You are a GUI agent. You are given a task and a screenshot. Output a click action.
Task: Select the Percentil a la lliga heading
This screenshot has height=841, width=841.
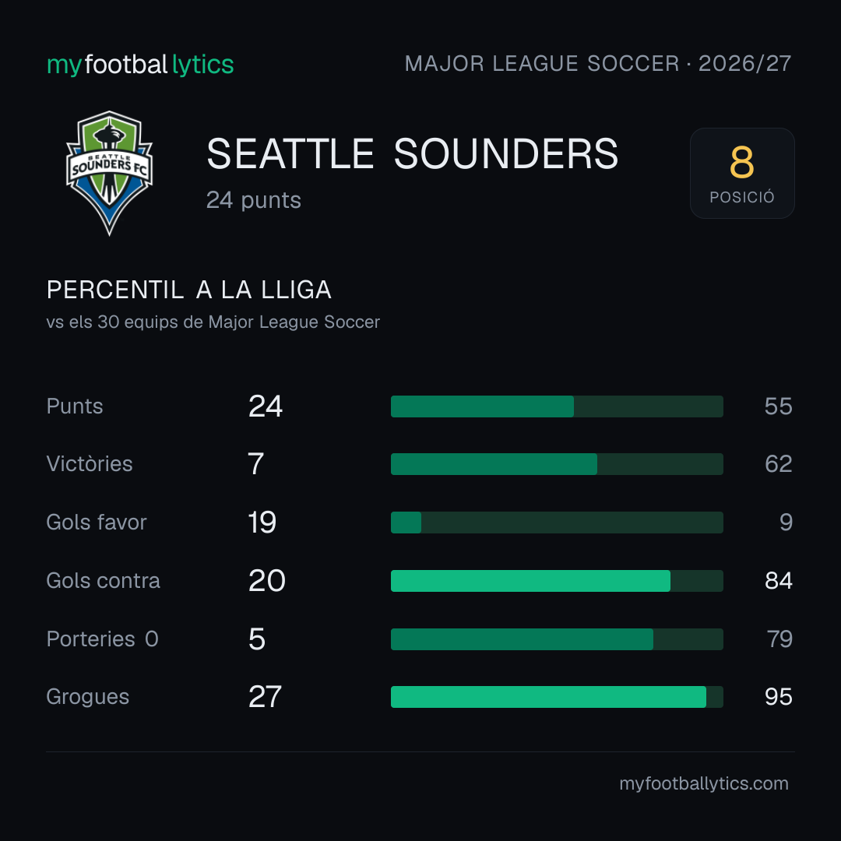click(x=188, y=290)
